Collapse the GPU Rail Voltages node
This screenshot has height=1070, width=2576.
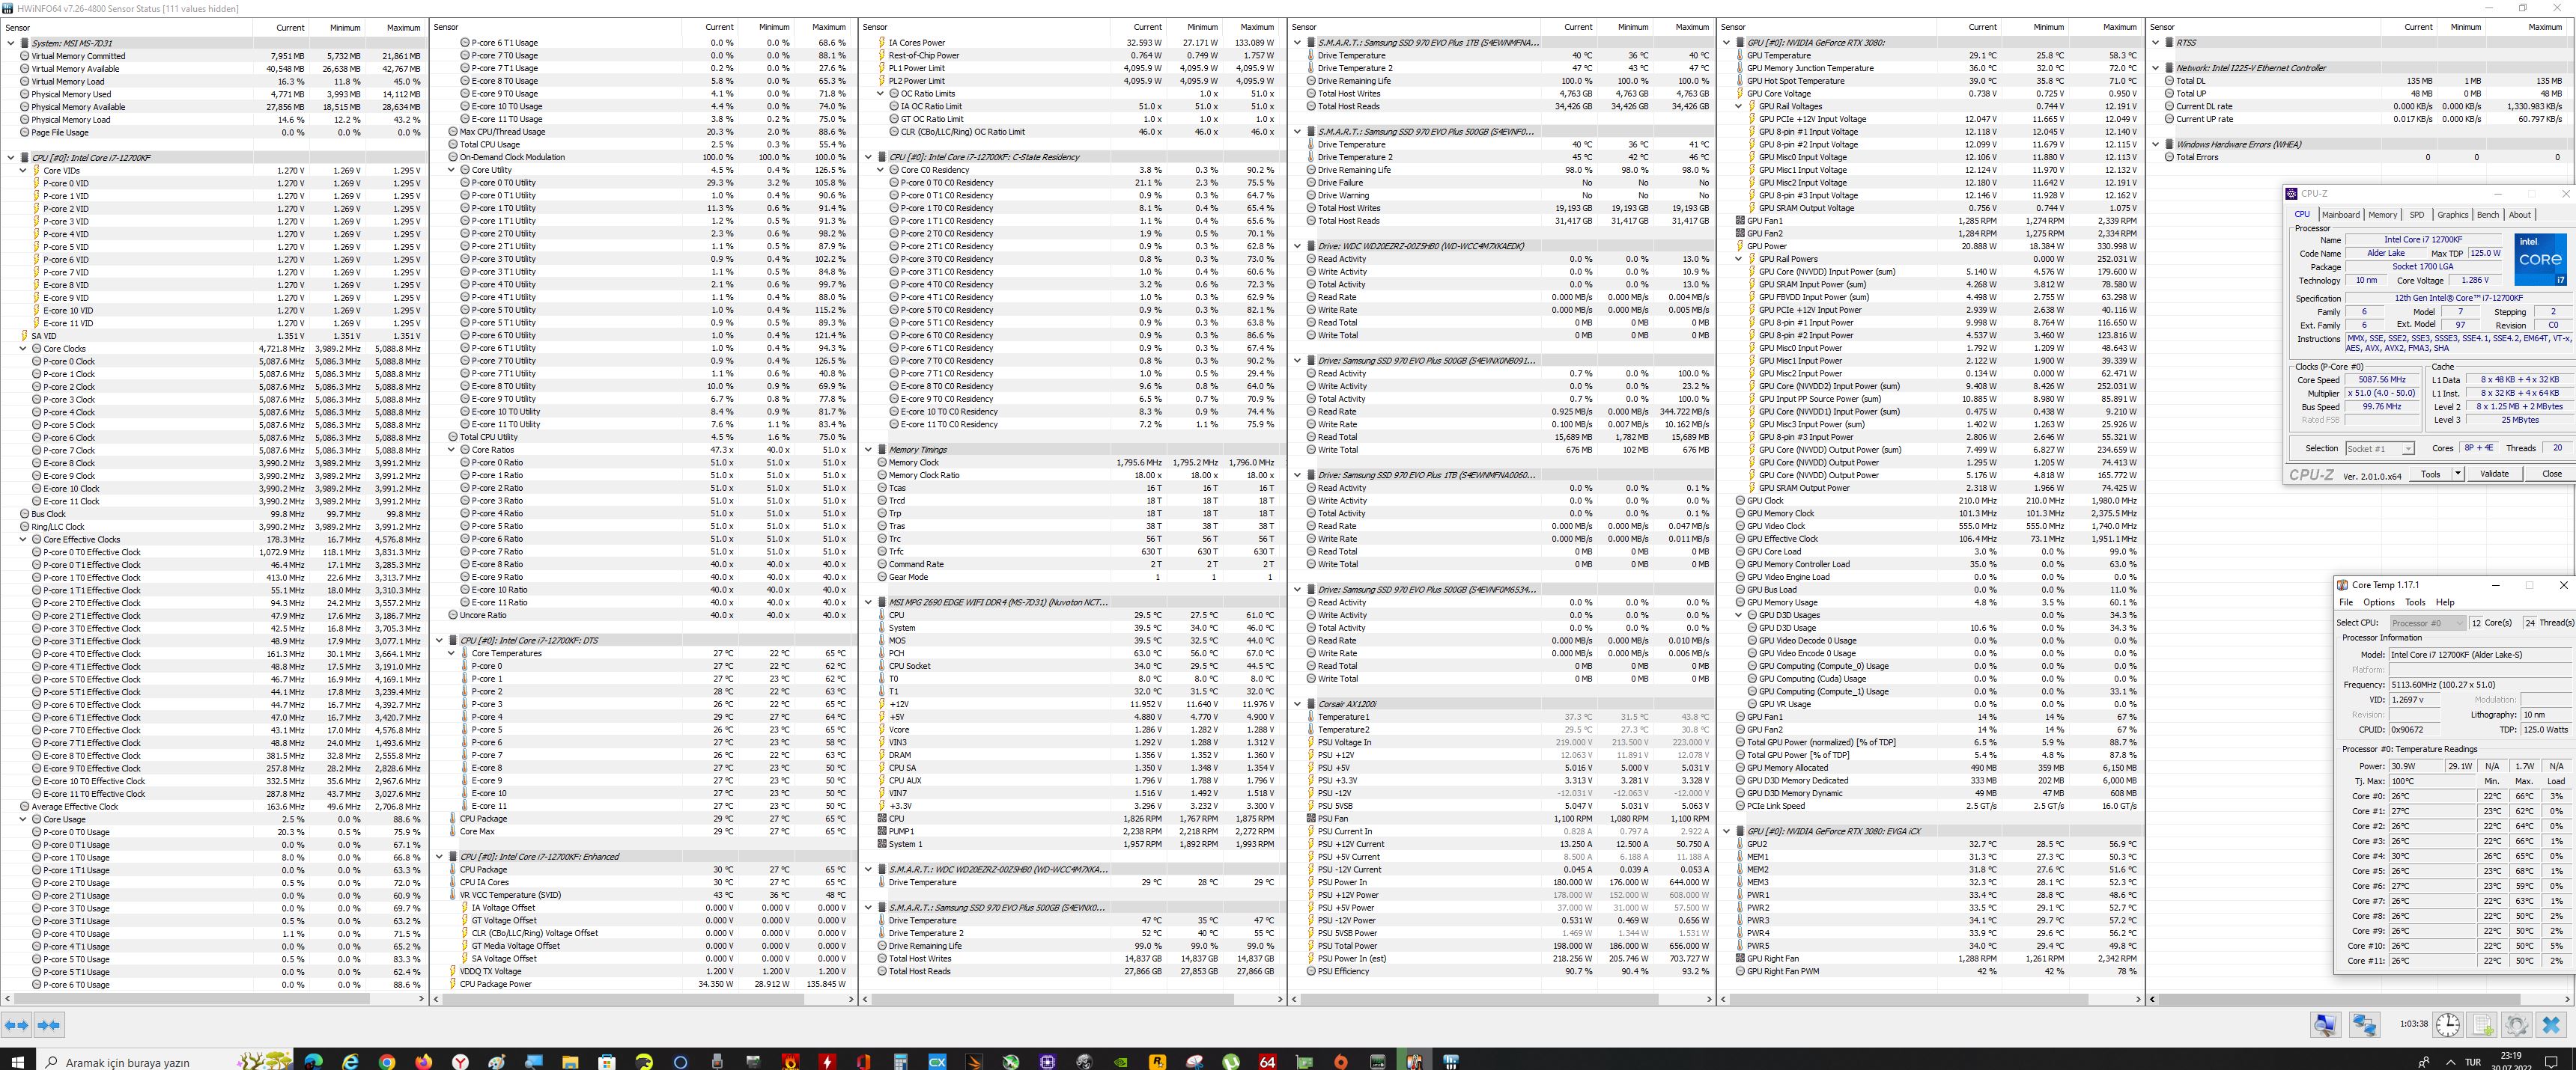1738,107
